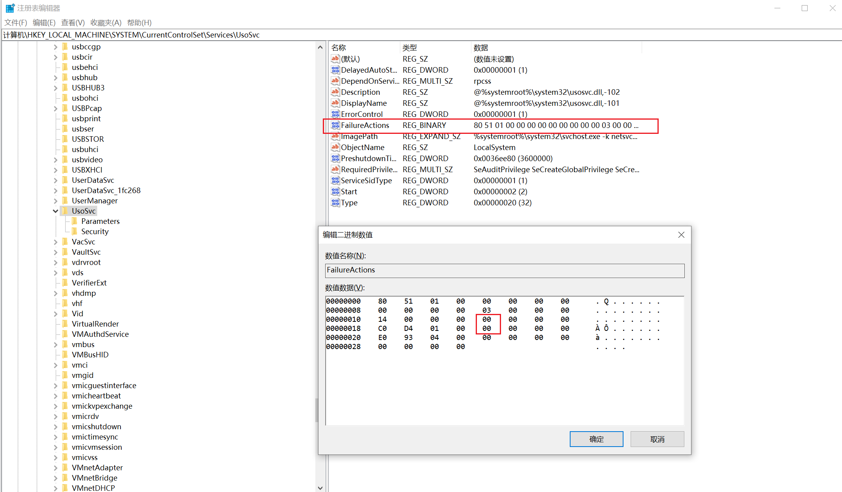
Task: Click the Parameters subkey folder icon
Action: pyautogui.click(x=75, y=221)
